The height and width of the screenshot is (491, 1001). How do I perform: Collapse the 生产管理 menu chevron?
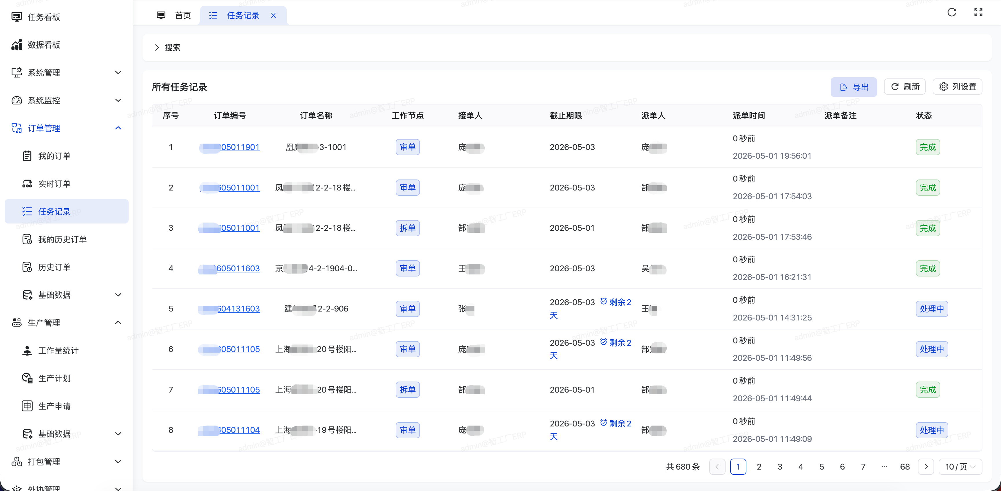coord(118,323)
